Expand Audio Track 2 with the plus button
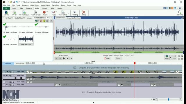 coord(4,82)
